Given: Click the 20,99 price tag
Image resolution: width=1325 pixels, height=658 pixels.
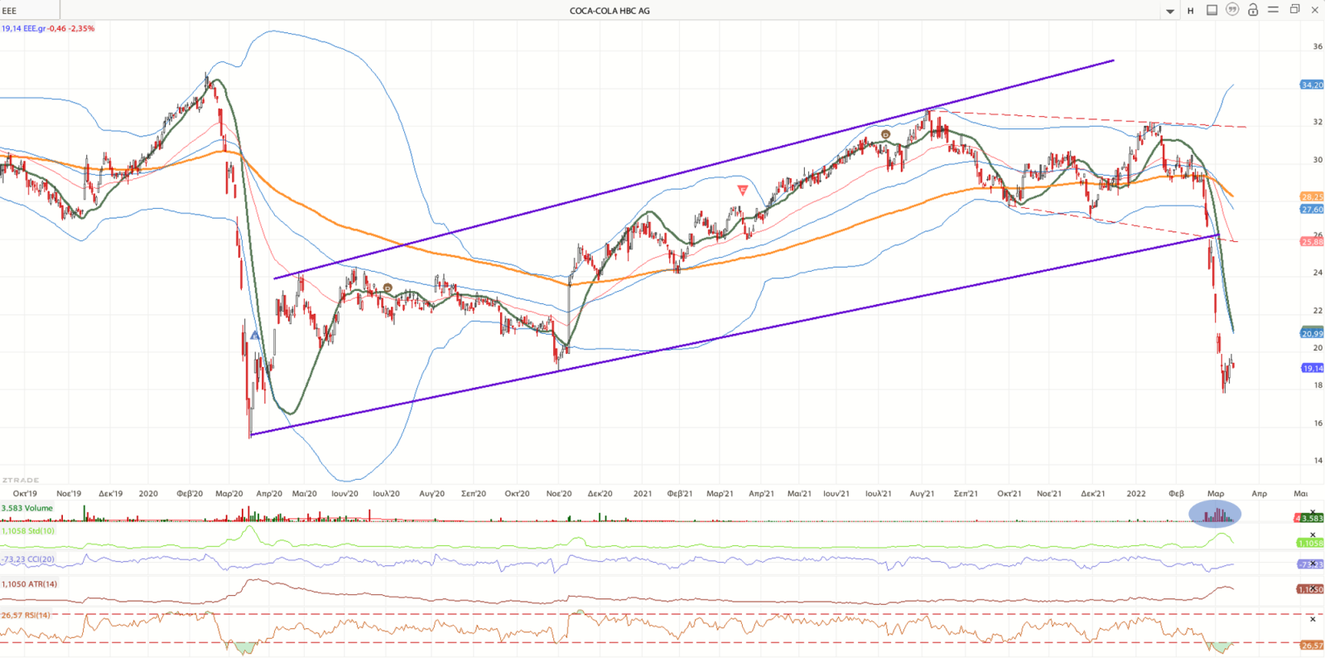Looking at the screenshot, I should 1312,333.
